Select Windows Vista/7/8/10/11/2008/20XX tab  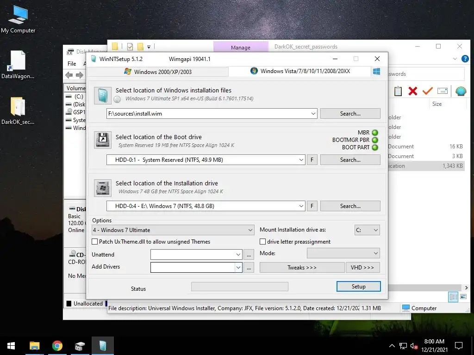pos(300,71)
